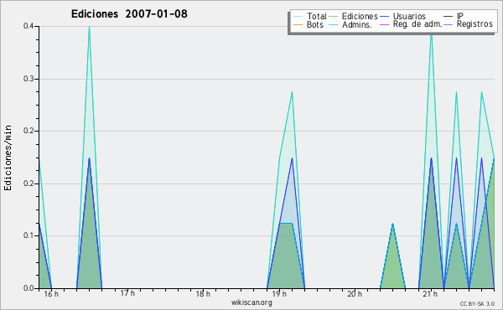This screenshot has height=310, width=503.
Task: Click the 17 h time axis label
Action: 127,293
